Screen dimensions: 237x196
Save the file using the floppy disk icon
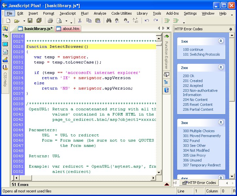coord(30,21)
